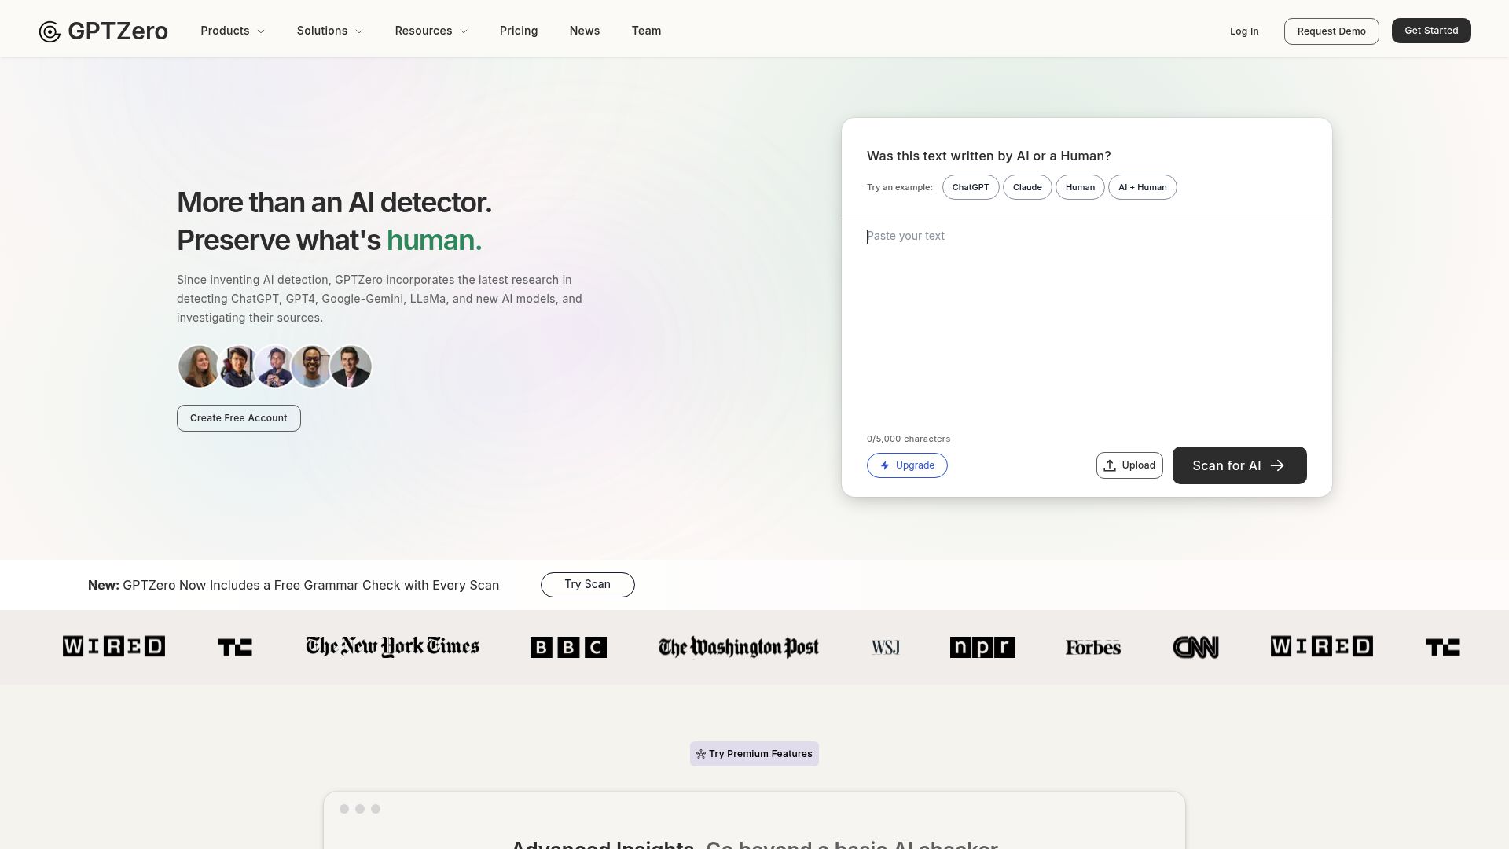Open the Pricing page
Viewport: 1509px width, 849px height.
pyautogui.click(x=519, y=31)
